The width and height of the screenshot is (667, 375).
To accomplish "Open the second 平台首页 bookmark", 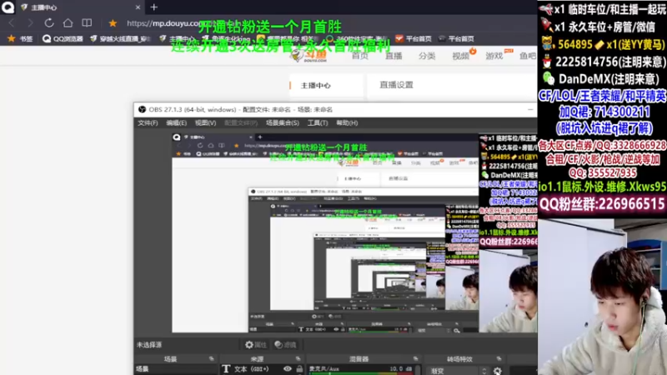I will point(456,38).
